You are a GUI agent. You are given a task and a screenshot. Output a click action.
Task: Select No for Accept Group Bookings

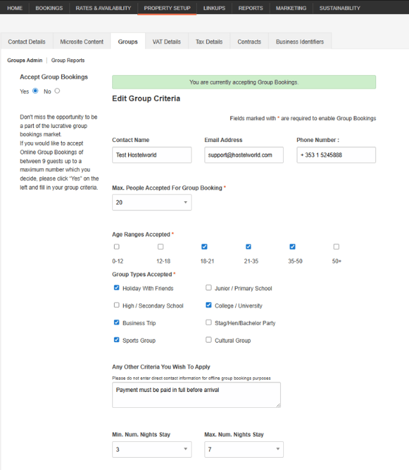tap(57, 91)
